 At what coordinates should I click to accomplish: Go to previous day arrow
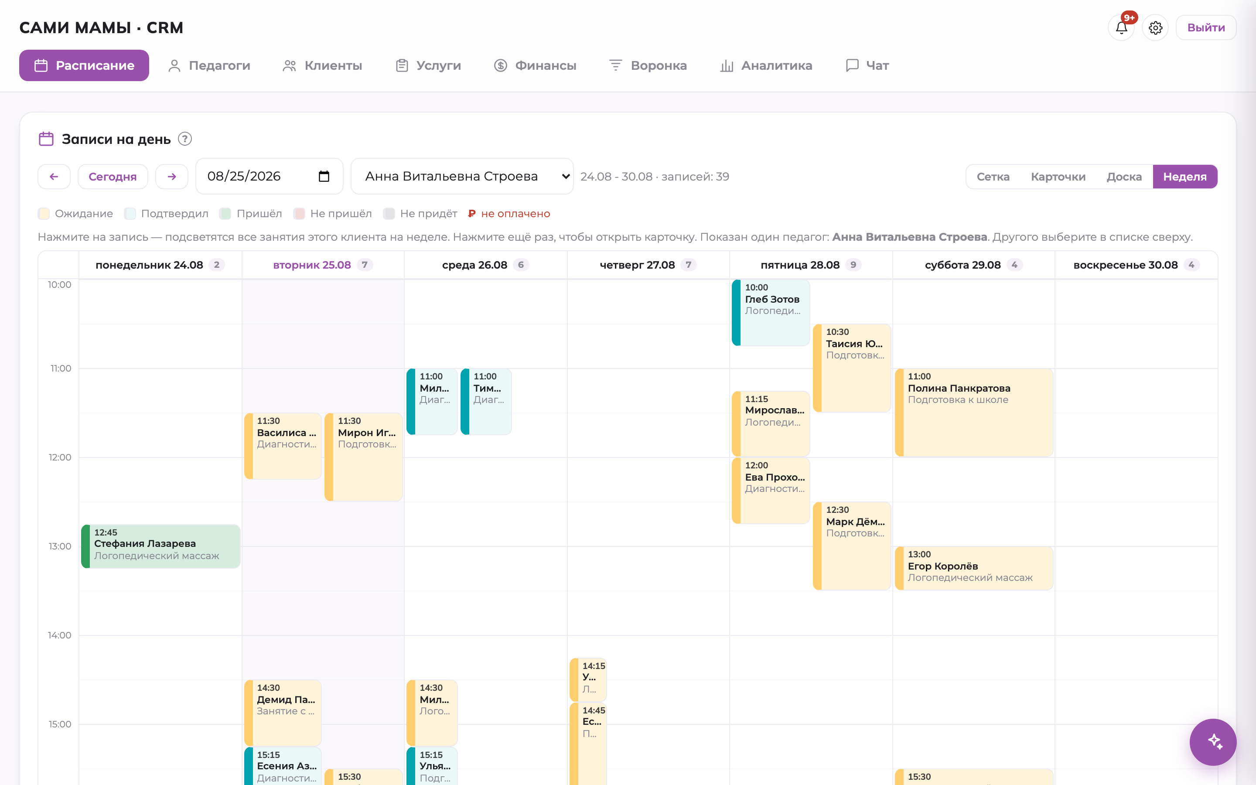pyautogui.click(x=54, y=177)
